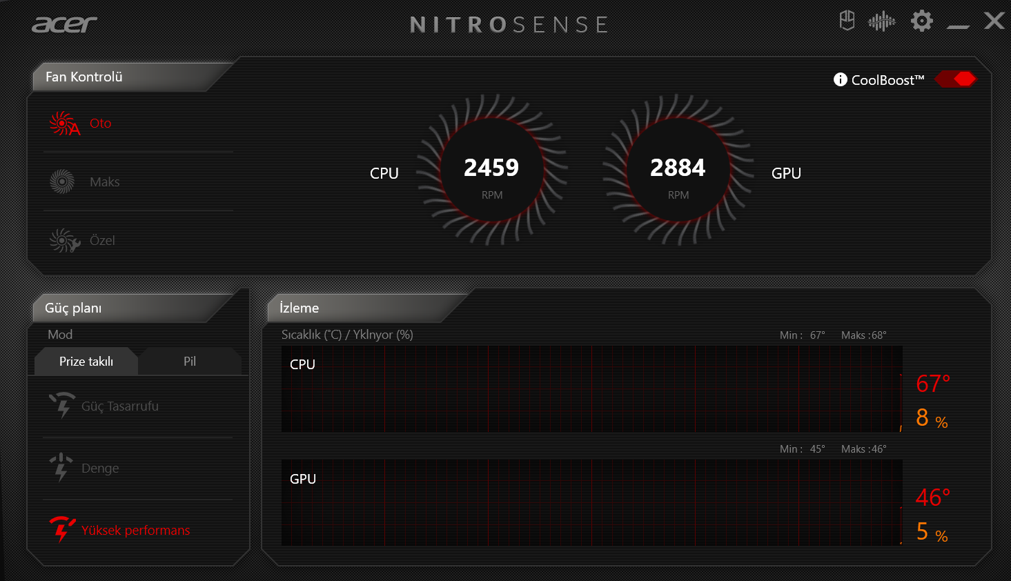
Task: Minimize the NitroSense window
Action: pos(958,27)
